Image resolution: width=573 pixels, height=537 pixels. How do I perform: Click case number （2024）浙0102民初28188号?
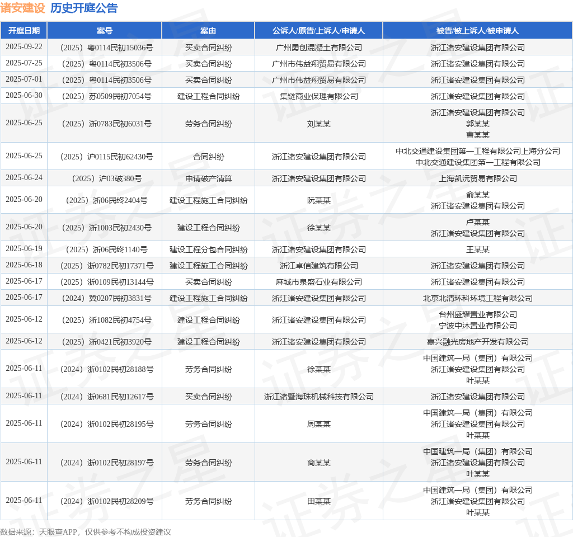105,369
